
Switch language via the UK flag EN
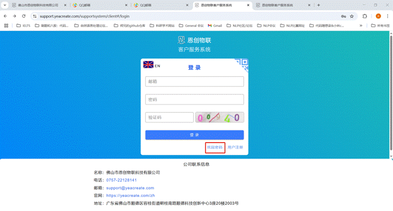coord(152,65)
